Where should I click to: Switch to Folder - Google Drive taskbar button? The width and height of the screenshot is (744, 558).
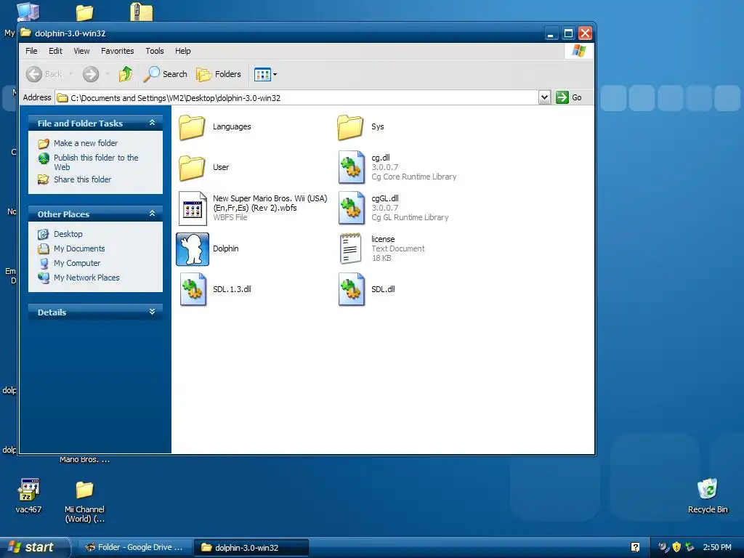pyautogui.click(x=134, y=547)
